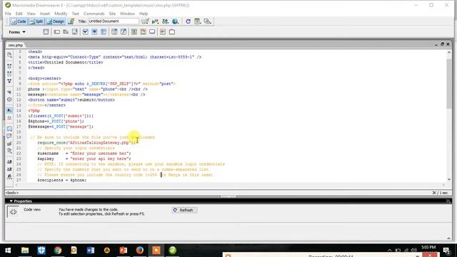
Task: Insert a Jump Menu form element
Action: click(124, 31)
